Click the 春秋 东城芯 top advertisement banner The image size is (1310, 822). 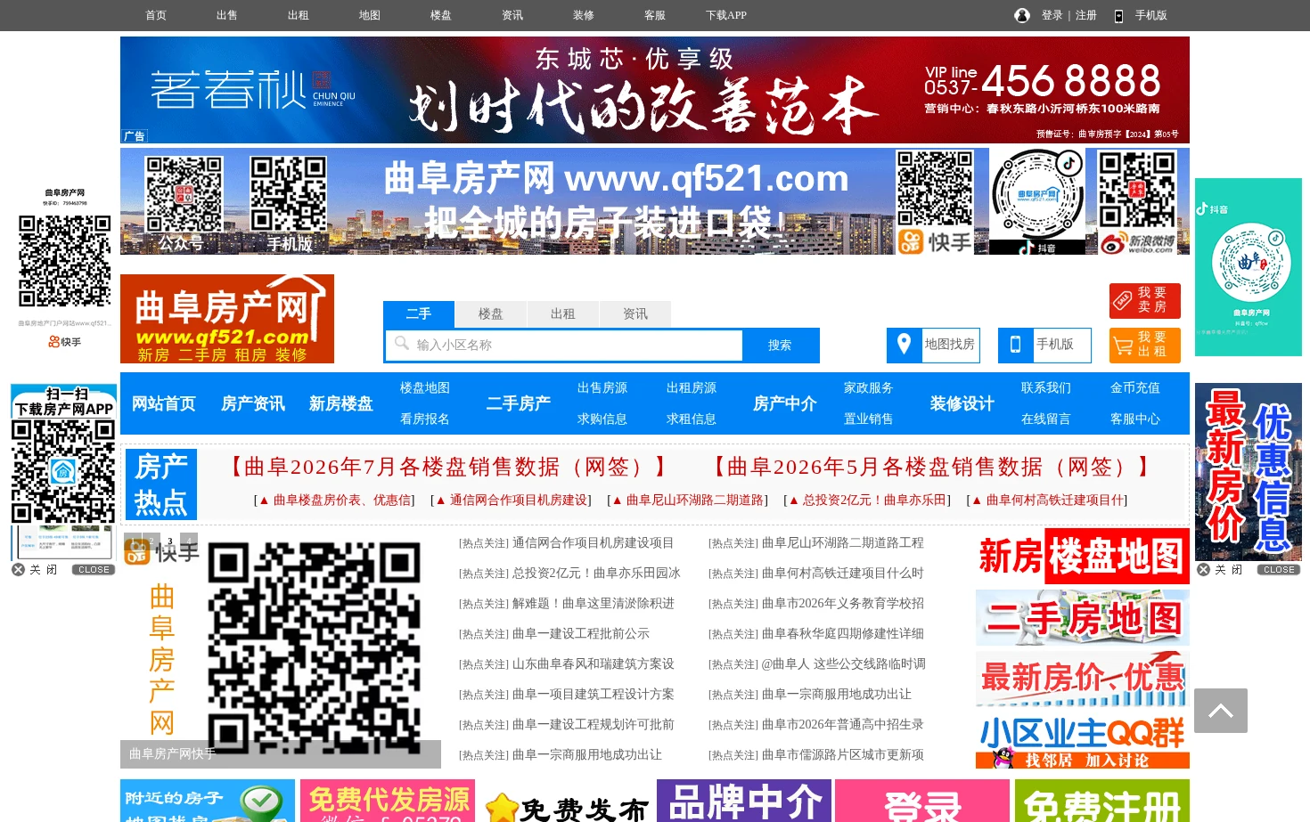[655, 90]
